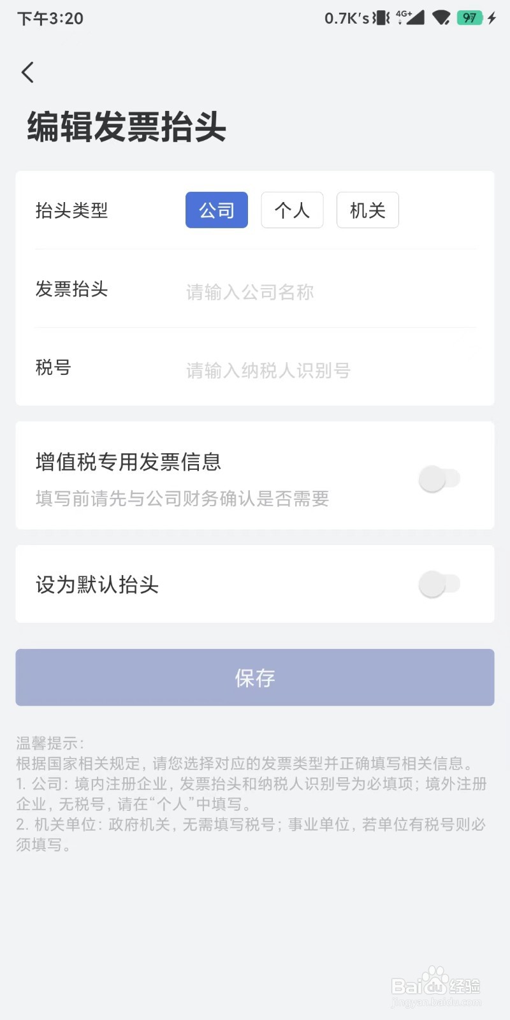The width and height of the screenshot is (510, 1020).
Task: Tap the back arrow icon
Action: coord(27,72)
